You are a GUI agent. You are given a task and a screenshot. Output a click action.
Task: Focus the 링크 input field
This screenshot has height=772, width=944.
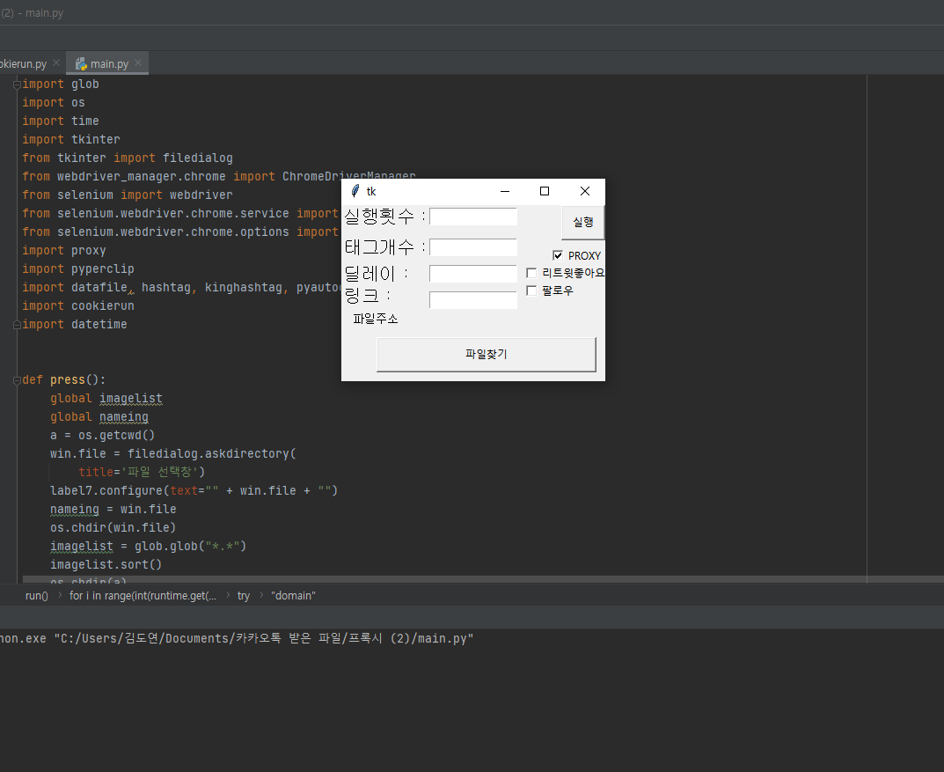(473, 300)
